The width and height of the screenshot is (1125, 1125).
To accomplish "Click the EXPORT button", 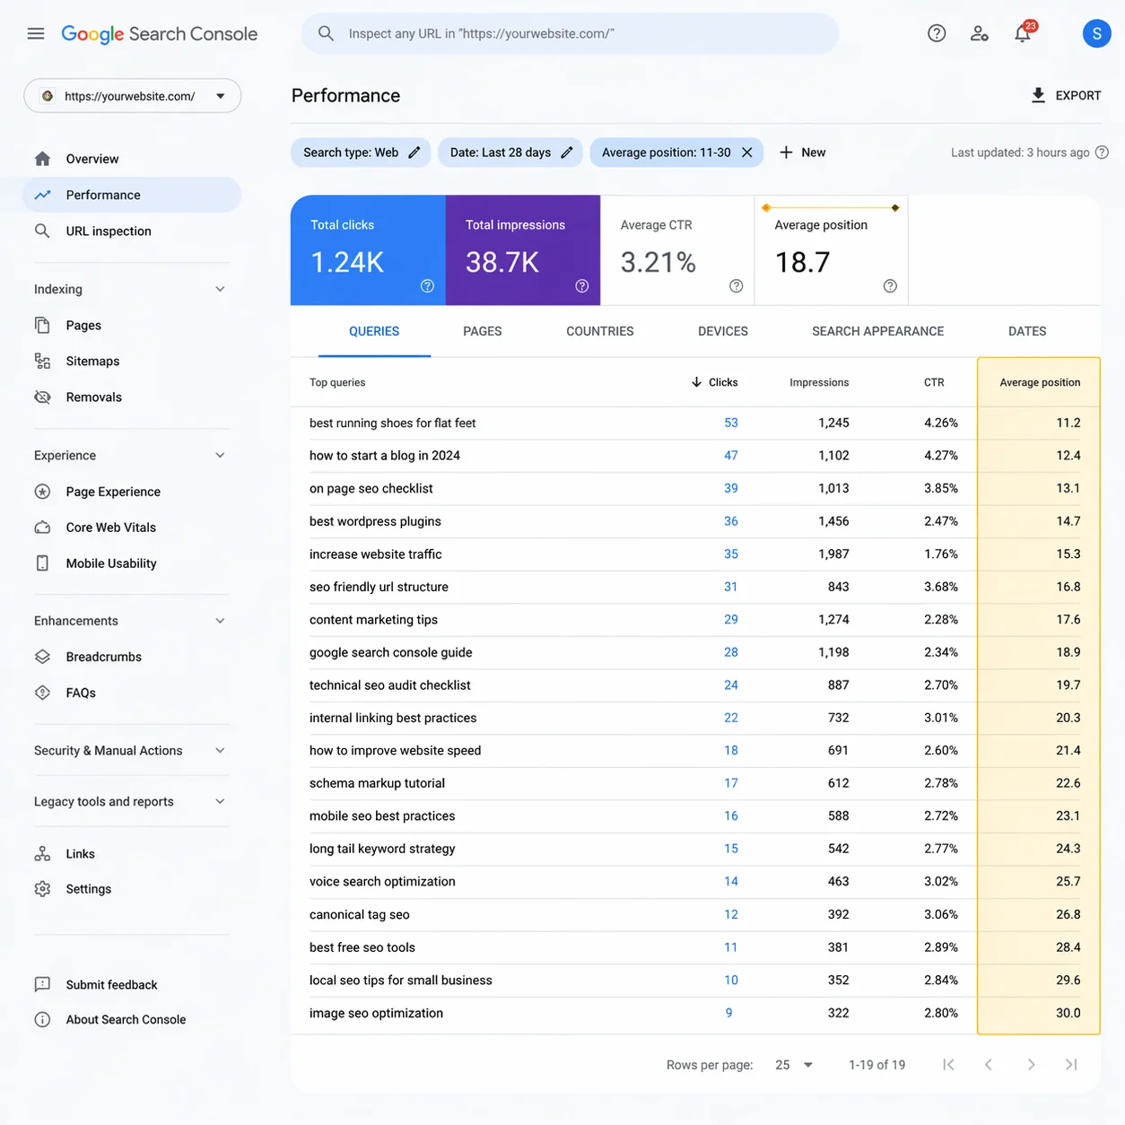I will coord(1066,95).
